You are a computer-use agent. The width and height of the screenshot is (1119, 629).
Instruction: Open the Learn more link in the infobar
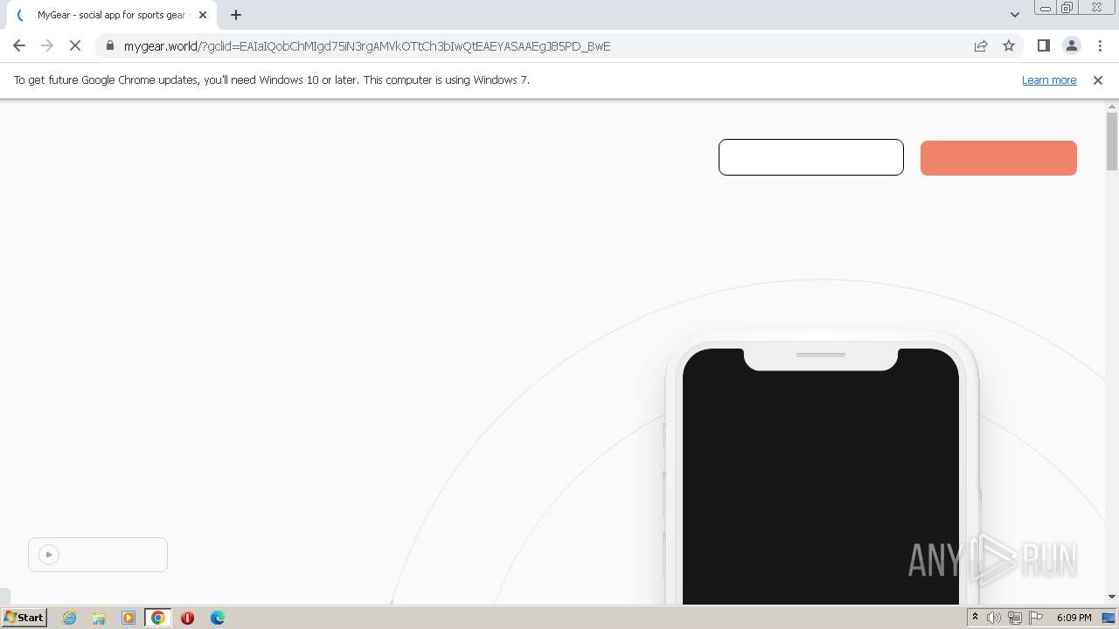(x=1049, y=80)
